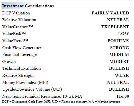
Task: Click the Investment Considerations header
Action: coord(28,6)
